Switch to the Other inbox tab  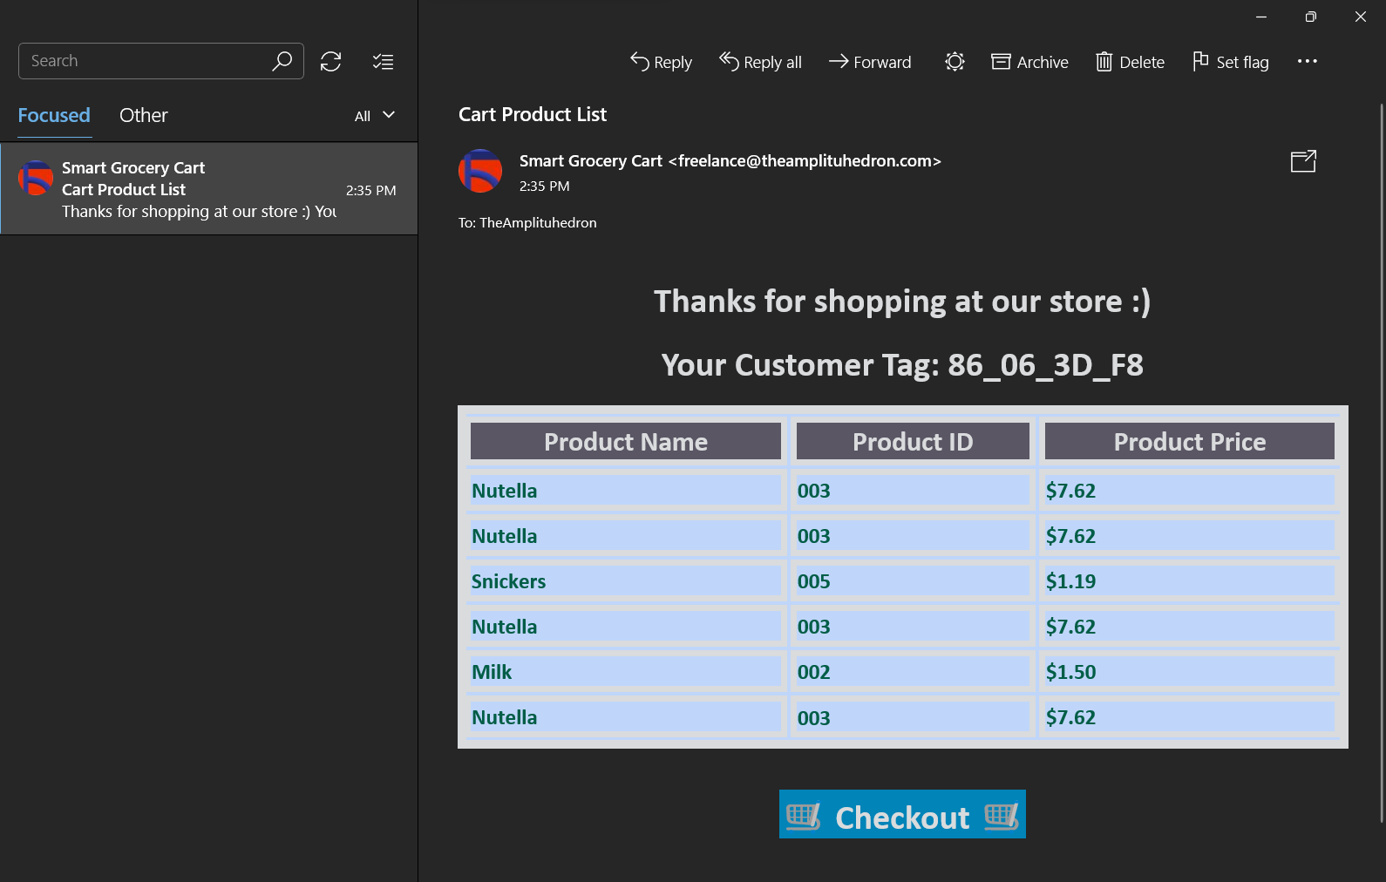(144, 116)
